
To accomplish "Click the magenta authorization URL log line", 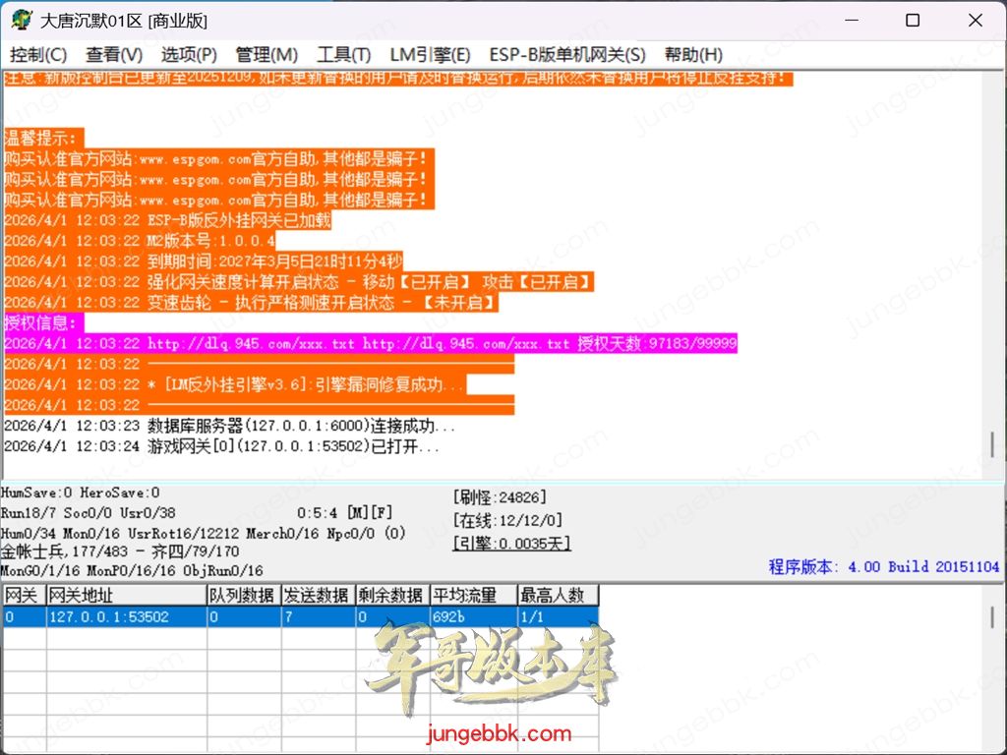I will [370, 344].
